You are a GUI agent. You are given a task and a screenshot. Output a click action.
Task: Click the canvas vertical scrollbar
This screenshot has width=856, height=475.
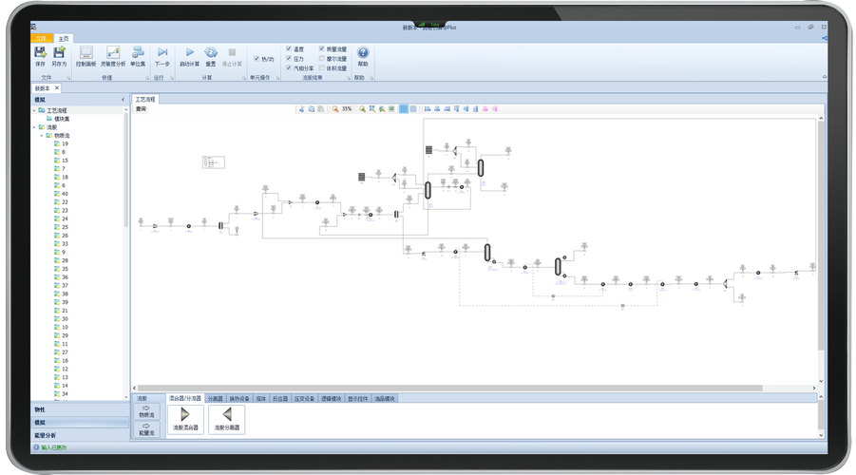pos(821,236)
